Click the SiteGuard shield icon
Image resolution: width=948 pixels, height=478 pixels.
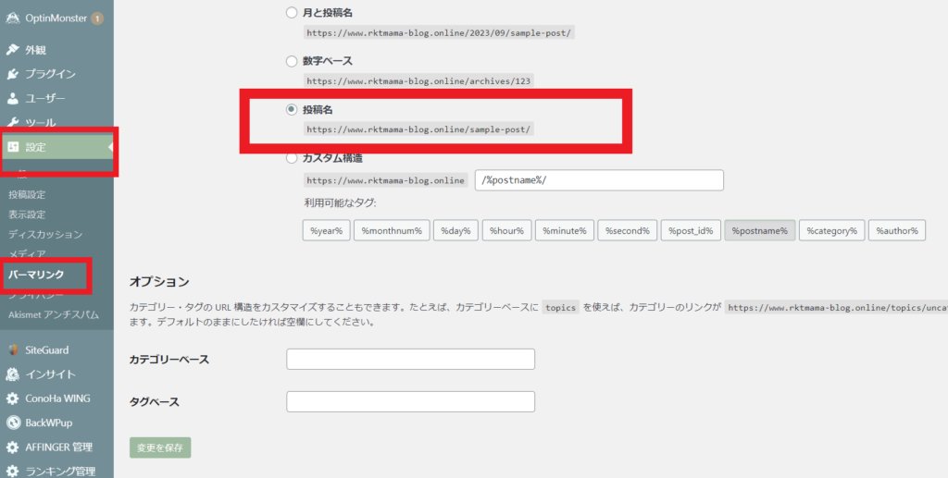(x=13, y=349)
